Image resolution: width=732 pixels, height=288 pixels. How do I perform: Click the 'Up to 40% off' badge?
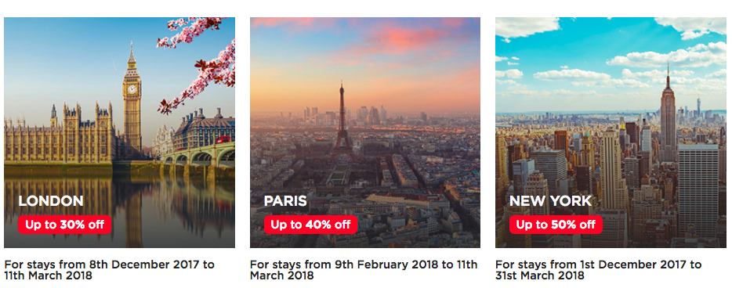(x=310, y=225)
